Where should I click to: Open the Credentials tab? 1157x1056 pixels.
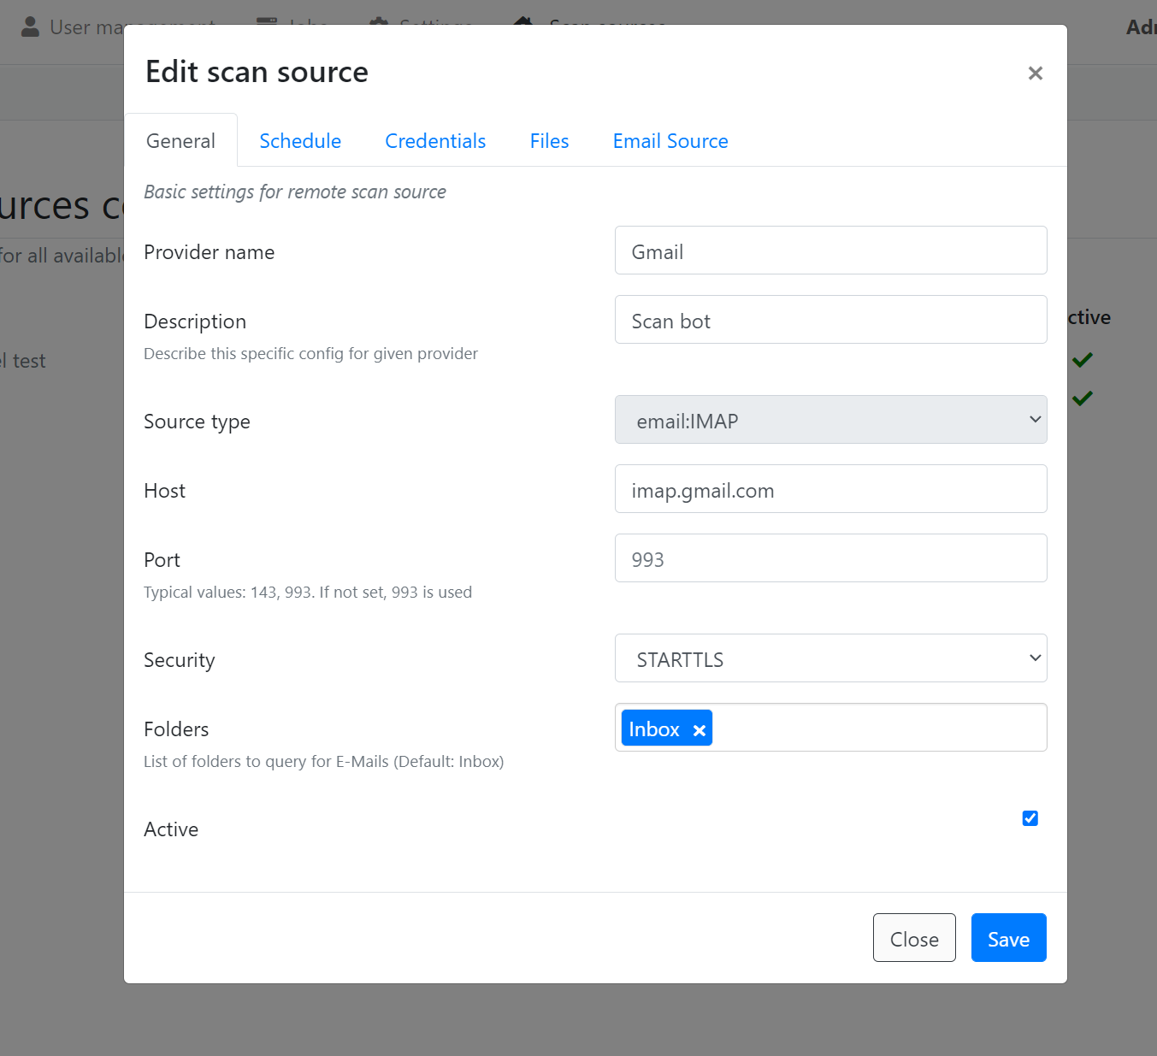(435, 141)
